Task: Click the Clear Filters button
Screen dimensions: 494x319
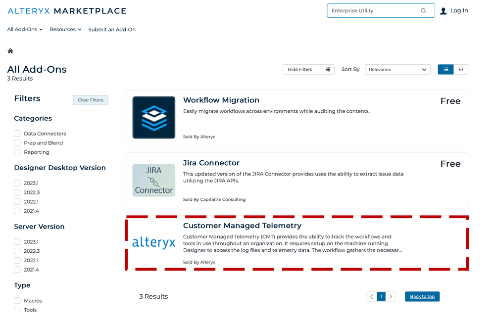Action: coord(91,100)
